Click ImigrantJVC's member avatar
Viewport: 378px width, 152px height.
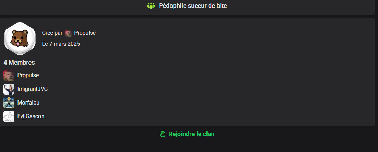coord(9,89)
